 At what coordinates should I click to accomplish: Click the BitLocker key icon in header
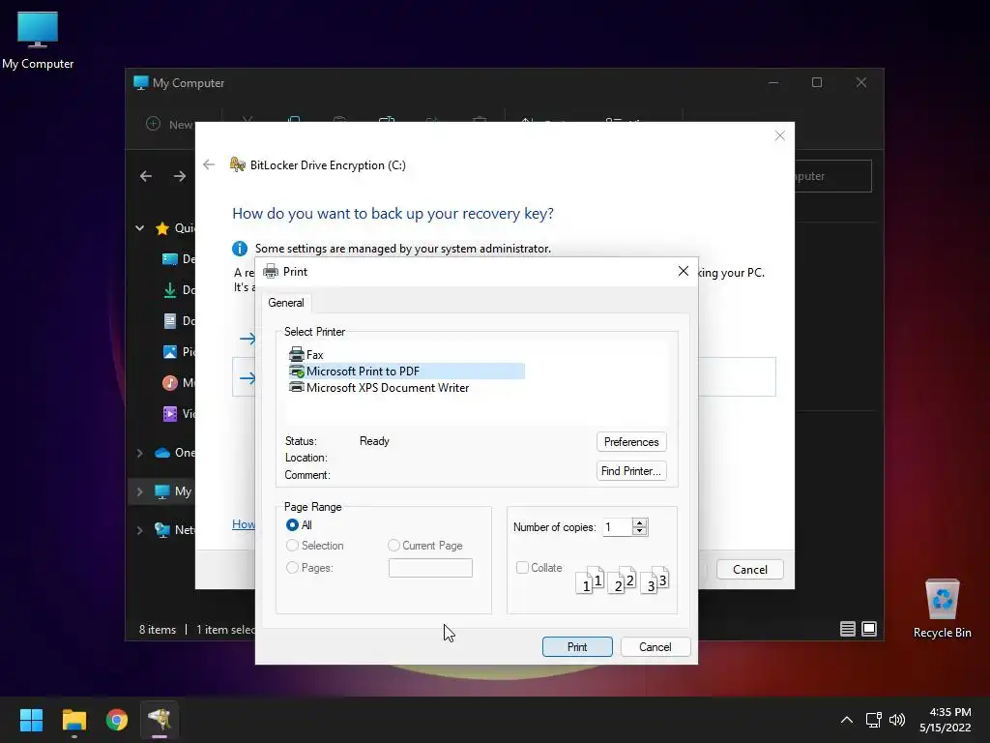(238, 164)
